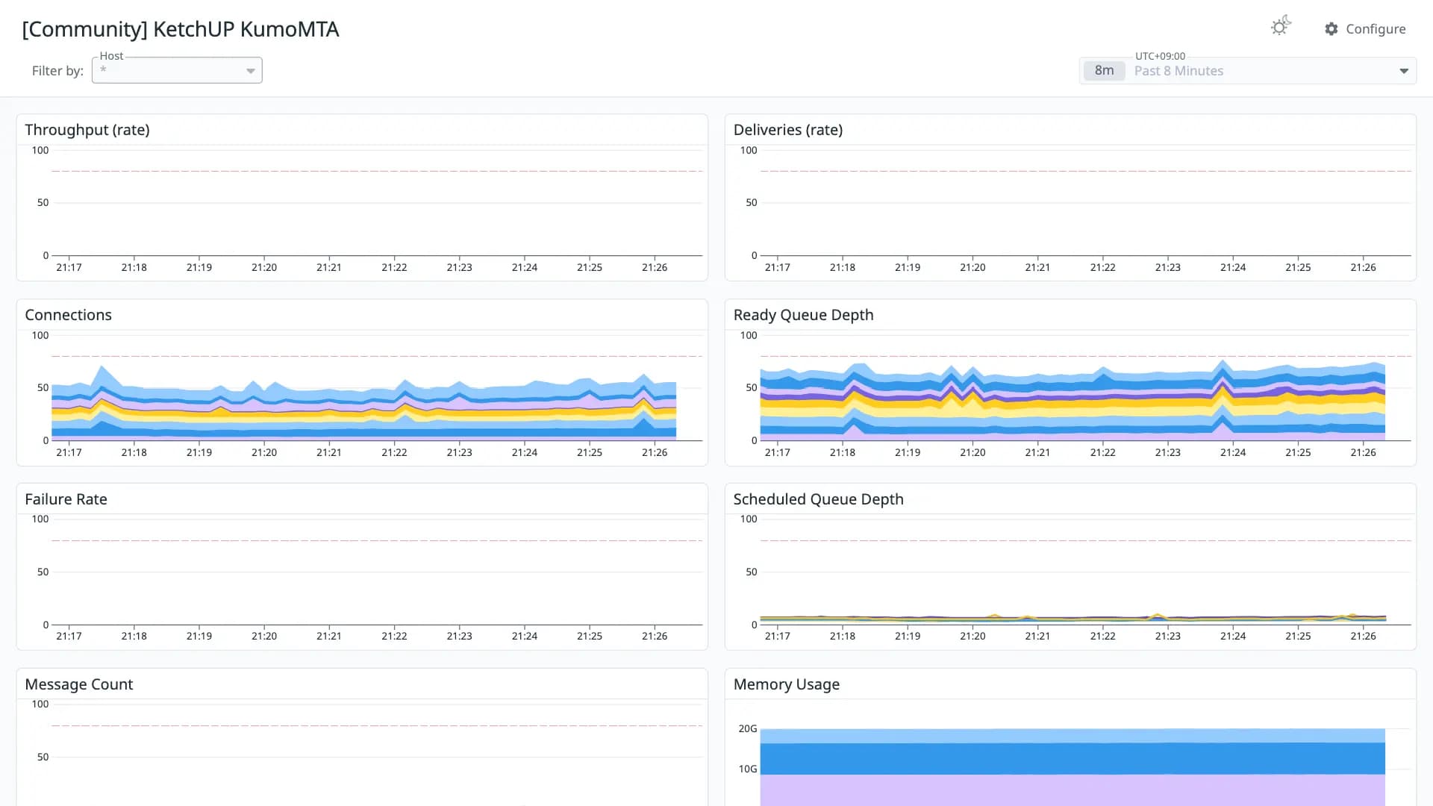Click the Configure gear icon

click(1331, 29)
